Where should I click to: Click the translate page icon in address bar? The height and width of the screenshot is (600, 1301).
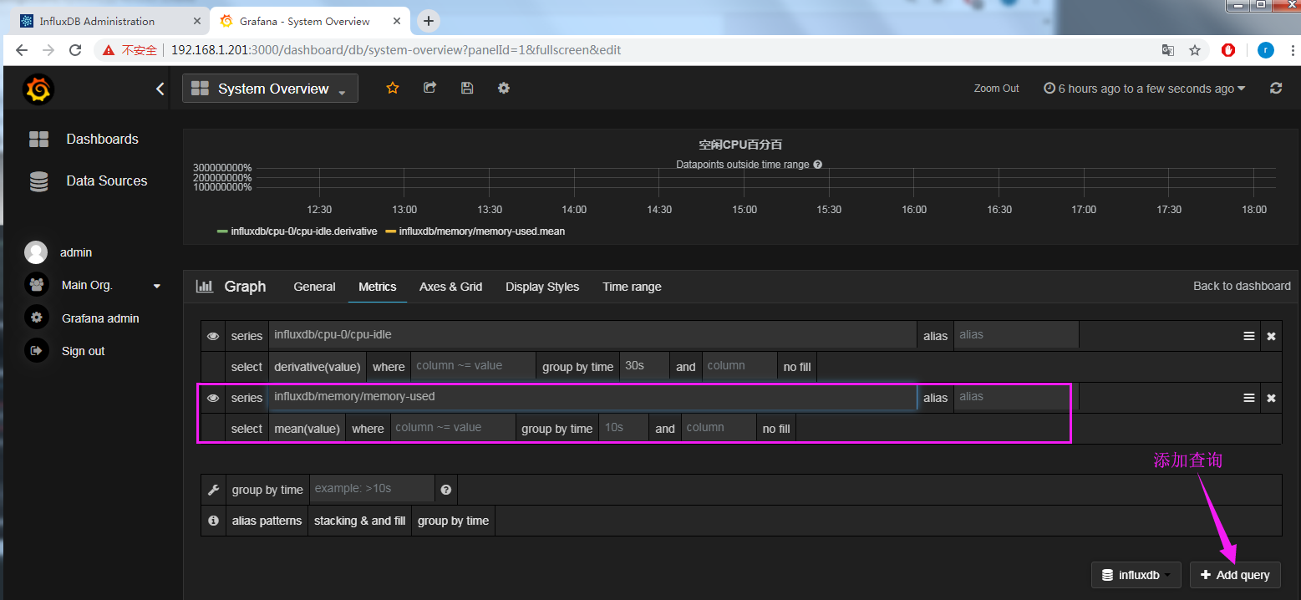coord(1168,50)
